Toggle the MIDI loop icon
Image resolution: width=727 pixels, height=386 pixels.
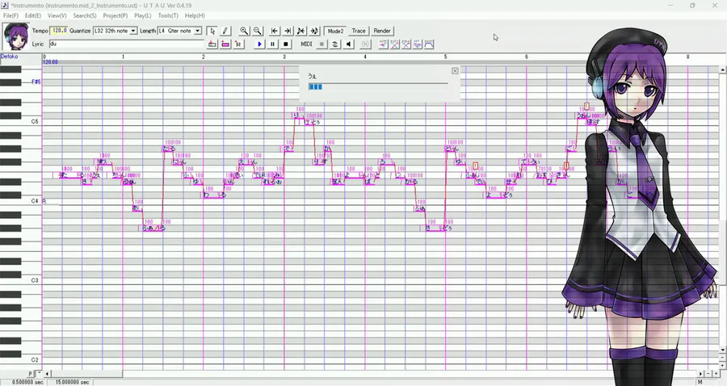coord(334,44)
